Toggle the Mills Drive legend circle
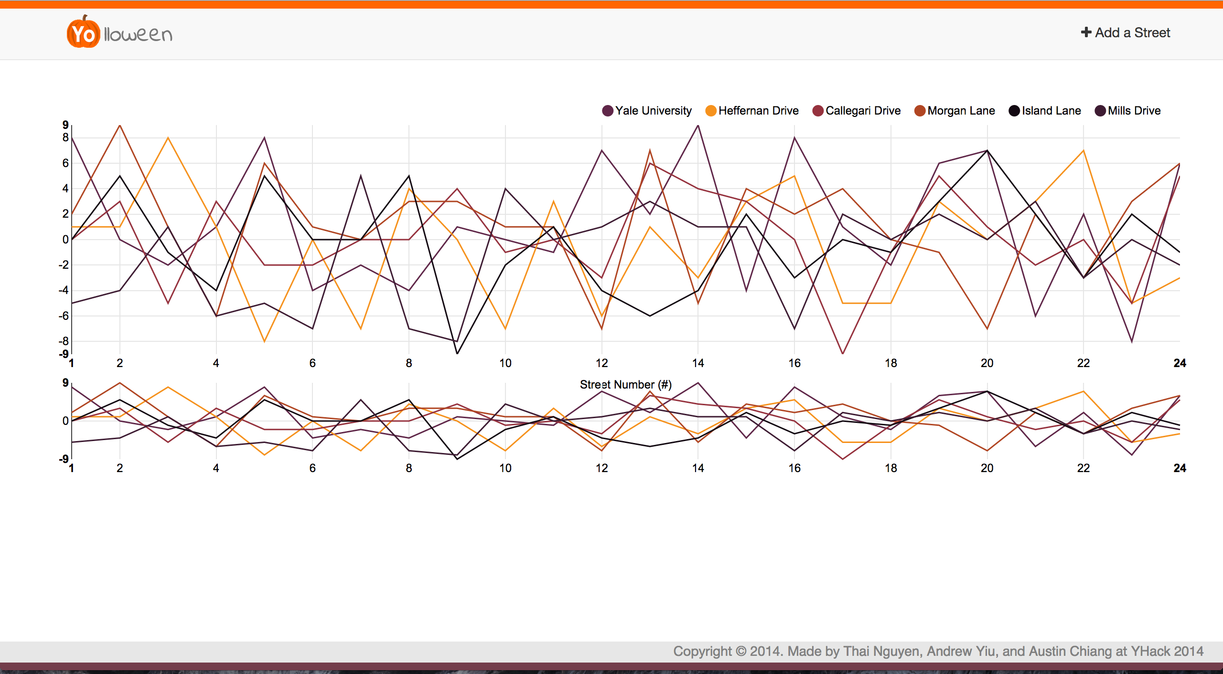The image size is (1223, 674). tap(1100, 111)
